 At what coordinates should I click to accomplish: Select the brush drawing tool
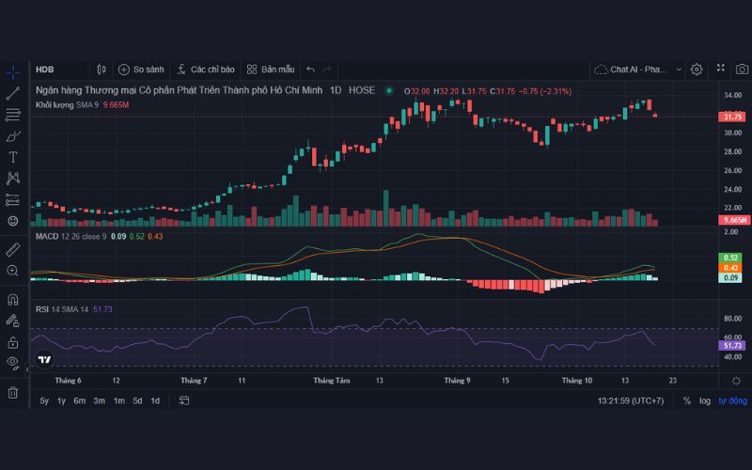pyautogui.click(x=13, y=136)
